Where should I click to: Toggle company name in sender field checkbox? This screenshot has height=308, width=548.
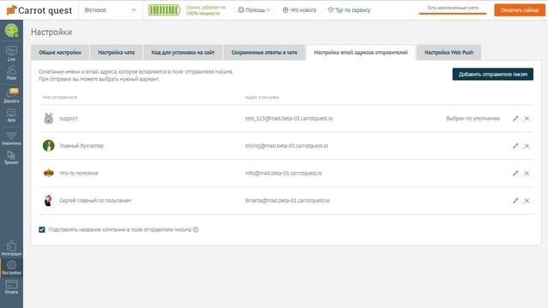coord(42,229)
